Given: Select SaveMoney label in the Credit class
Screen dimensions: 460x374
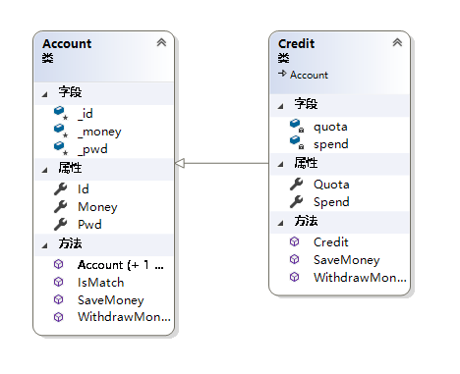Looking at the screenshot, I should click(x=347, y=260).
